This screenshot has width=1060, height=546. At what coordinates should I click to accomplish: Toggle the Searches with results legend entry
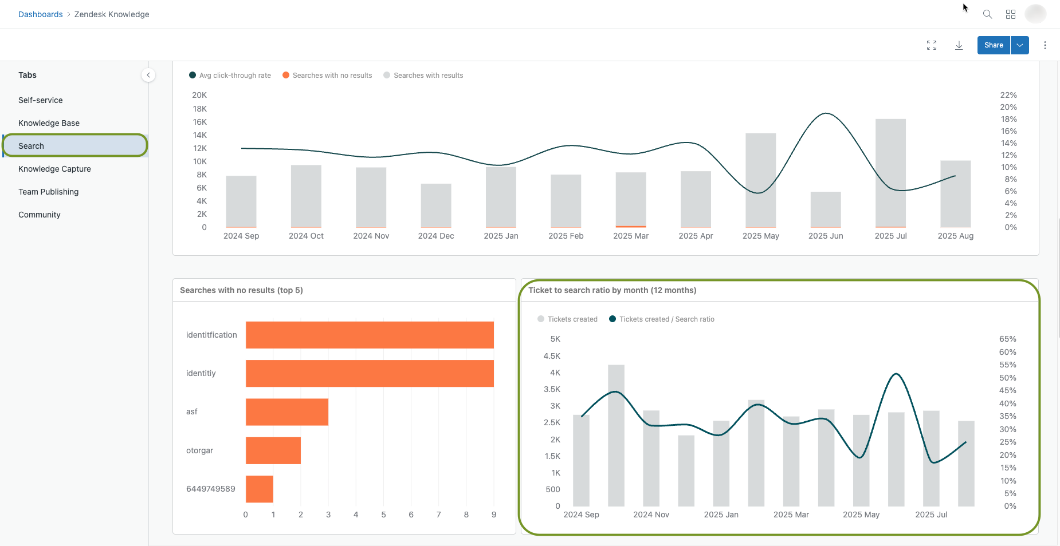(x=423, y=75)
